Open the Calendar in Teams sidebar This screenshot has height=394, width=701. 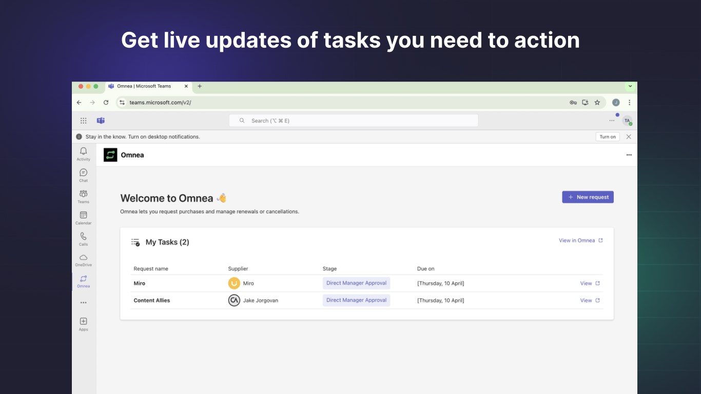[84, 218]
